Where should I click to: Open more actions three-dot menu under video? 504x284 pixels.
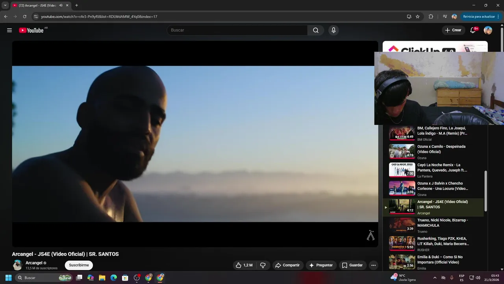click(374, 265)
